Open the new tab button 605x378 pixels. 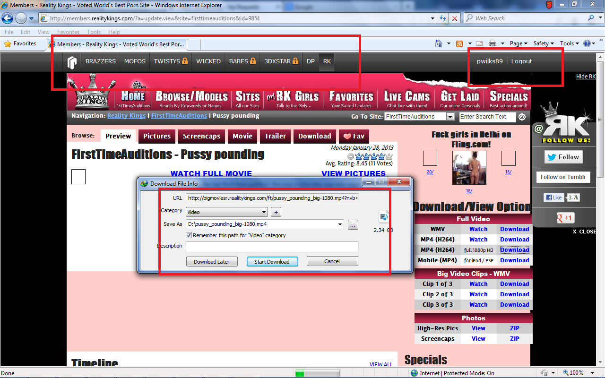tap(194, 44)
